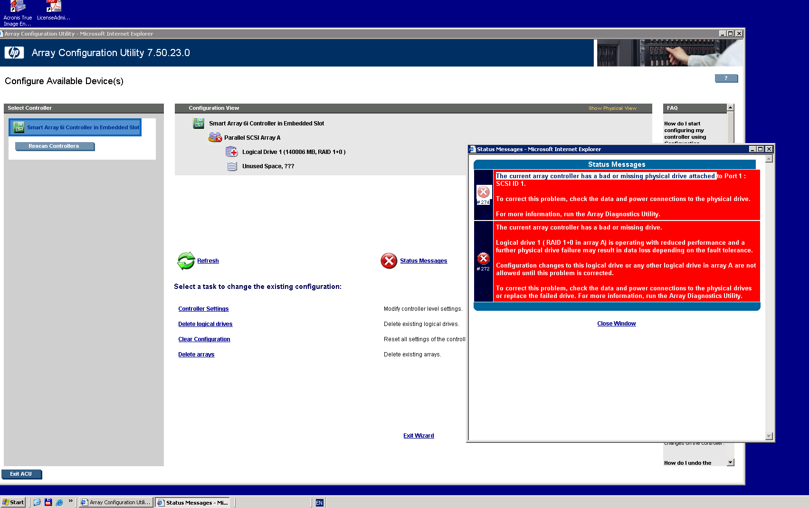Click Exit Wizard link

pyautogui.click(x=419, y=436)
